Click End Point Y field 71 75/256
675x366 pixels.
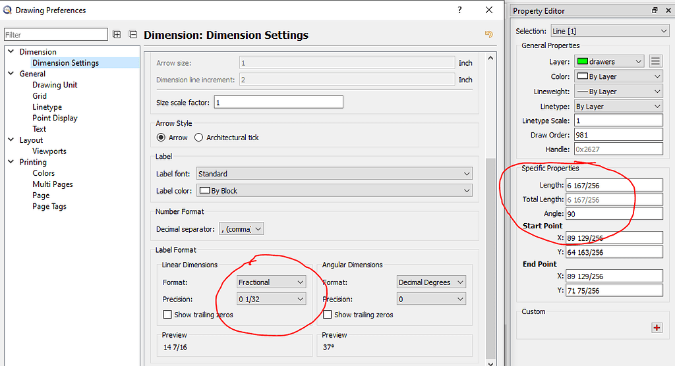click(614, 290)
